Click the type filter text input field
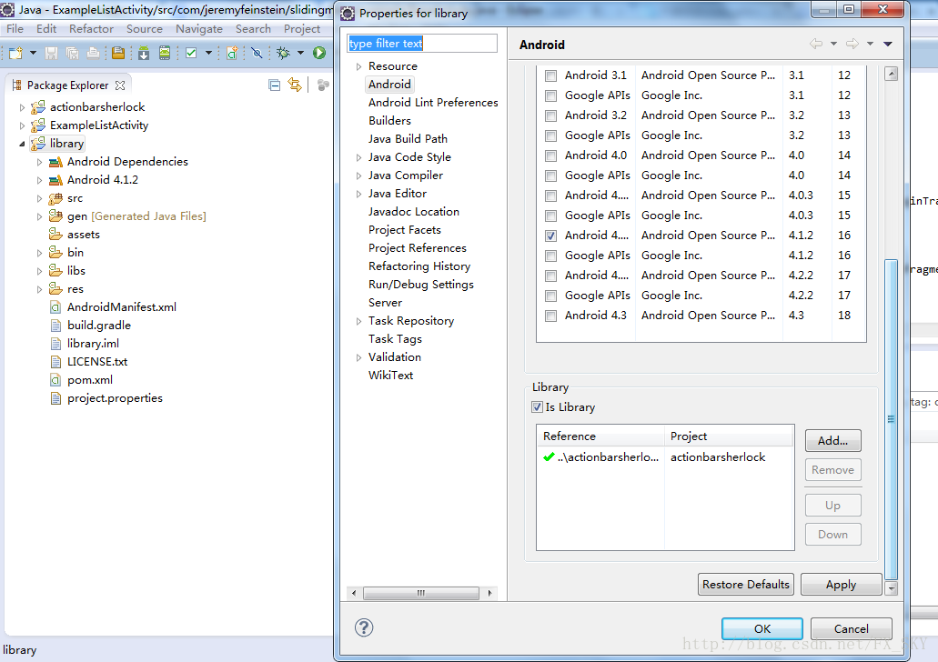The image size is (938, 662). point(422,44)
